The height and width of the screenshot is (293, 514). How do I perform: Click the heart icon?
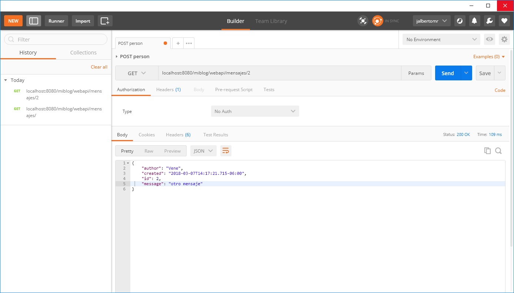504,21
